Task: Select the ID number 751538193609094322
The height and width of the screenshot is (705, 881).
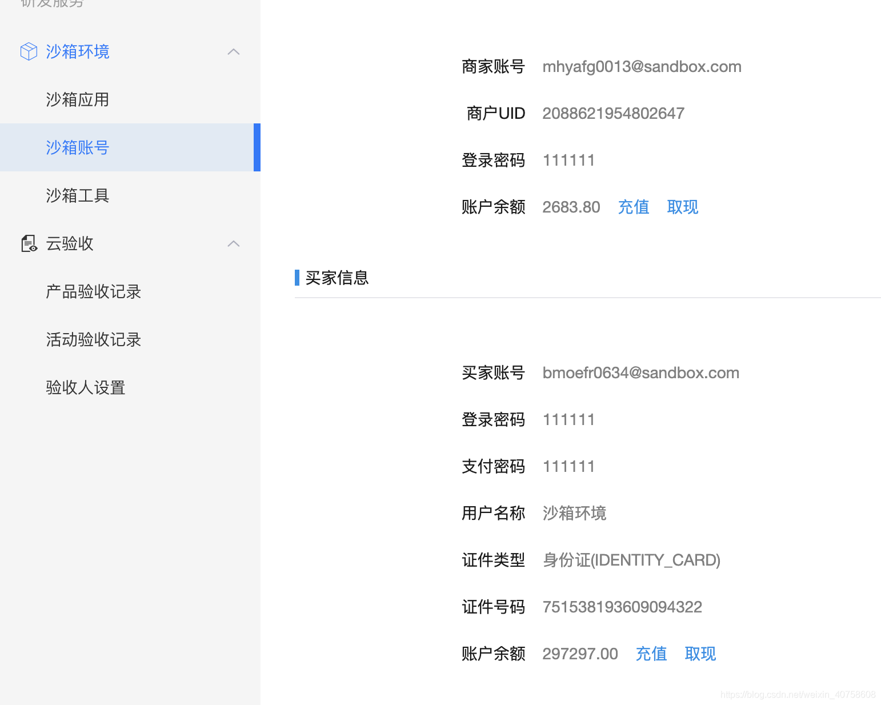Action: coord(622,607)
